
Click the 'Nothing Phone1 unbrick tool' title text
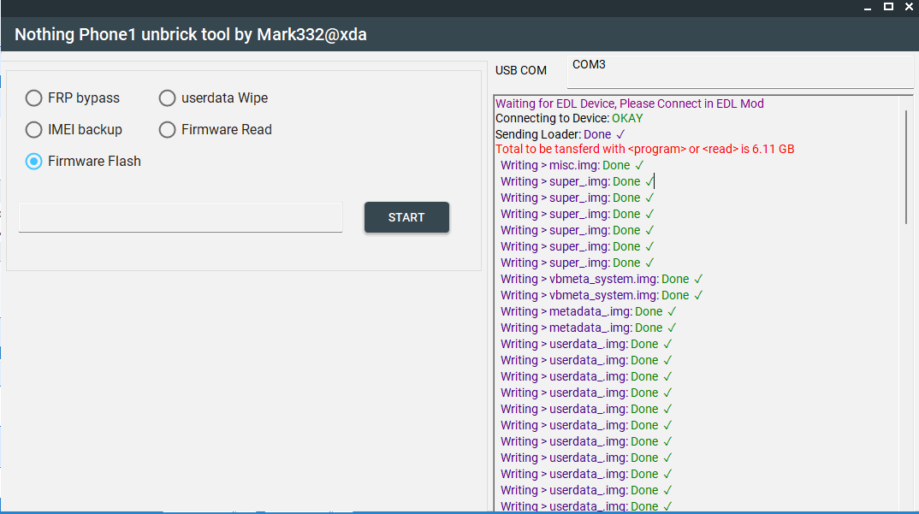click(191, 34)
